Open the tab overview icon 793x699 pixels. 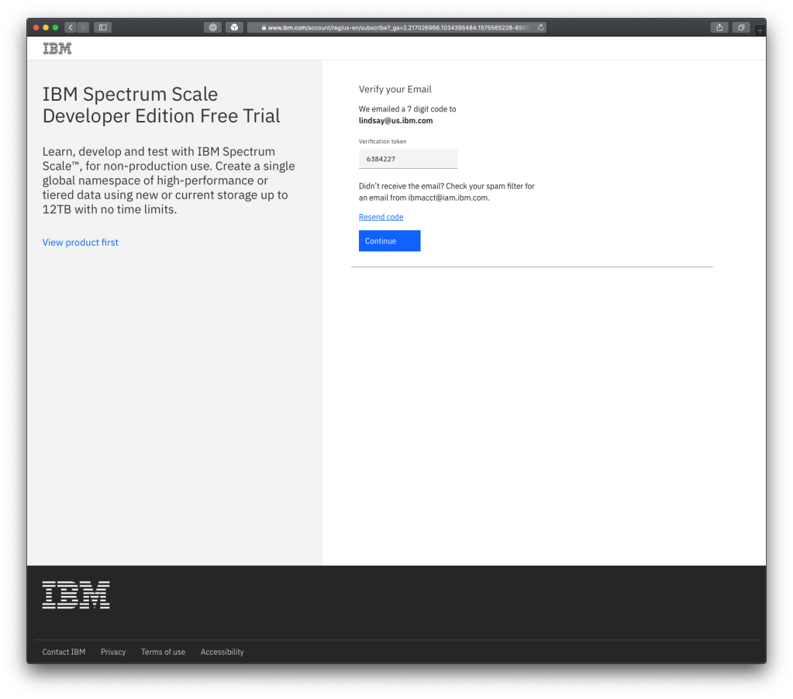point(740,26)
